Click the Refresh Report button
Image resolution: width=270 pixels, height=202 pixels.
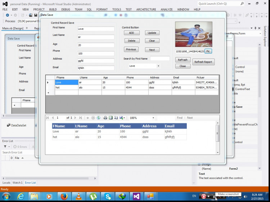203,62
